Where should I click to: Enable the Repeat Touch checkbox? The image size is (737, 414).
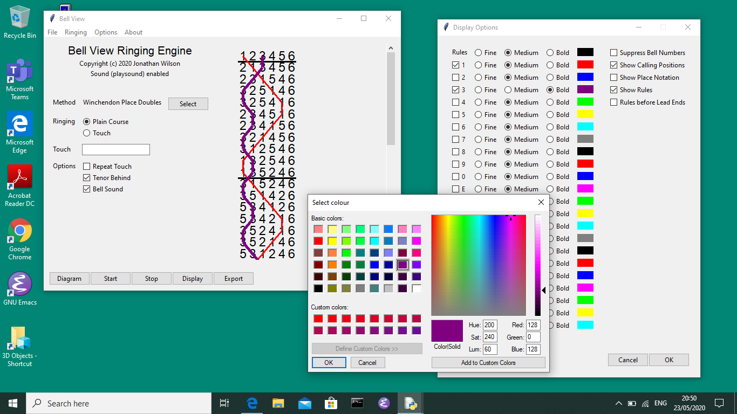point(87,167)
